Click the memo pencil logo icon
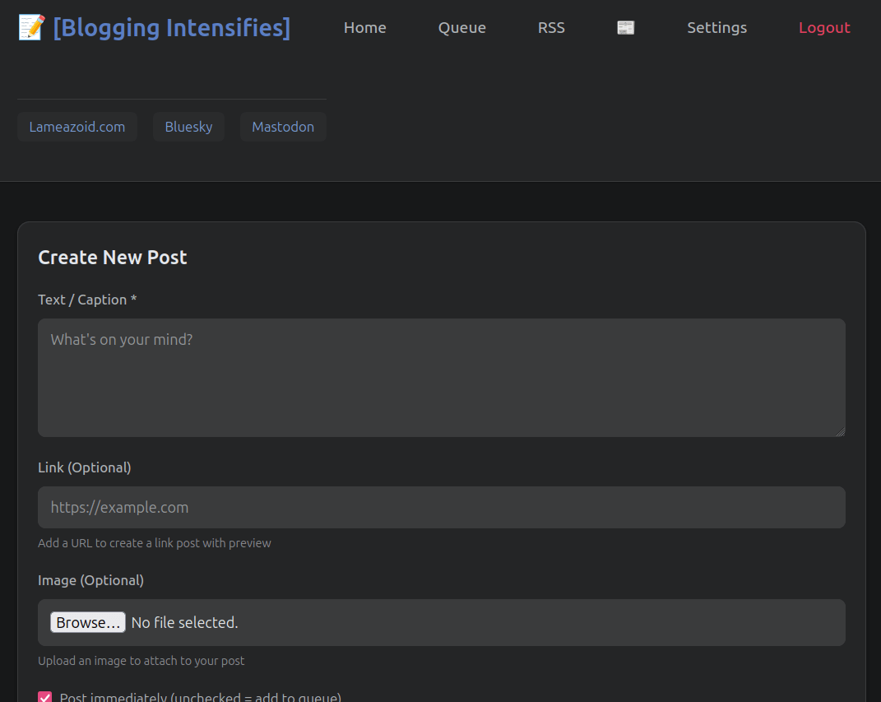 31,28
